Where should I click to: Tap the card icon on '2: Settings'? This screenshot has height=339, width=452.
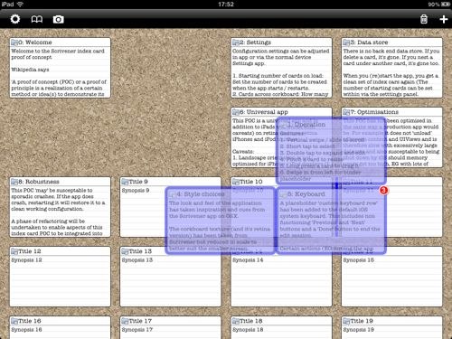236,42
